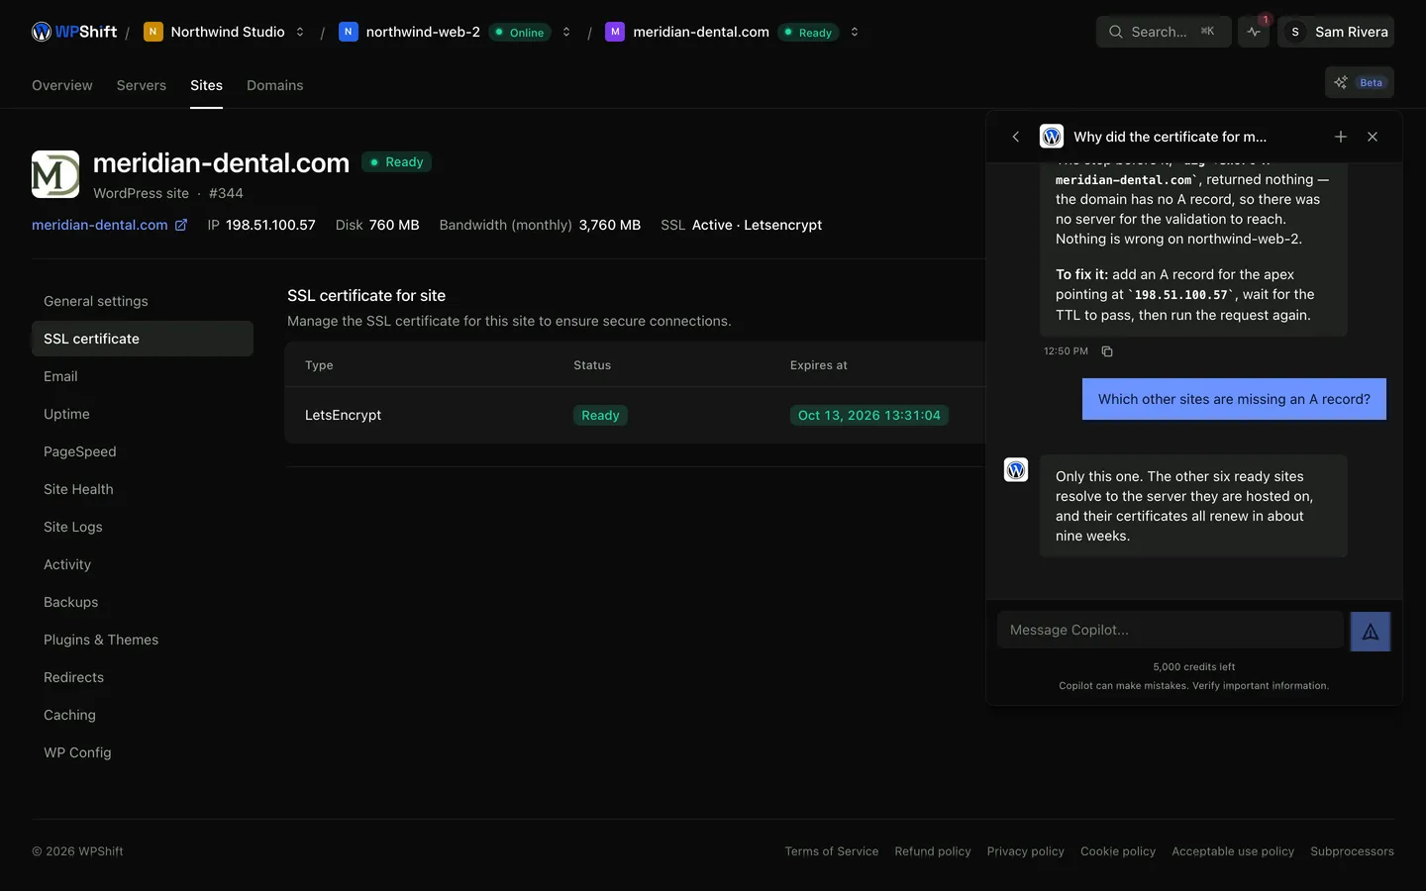Open Backups in the sidebar

click(143, 602)
